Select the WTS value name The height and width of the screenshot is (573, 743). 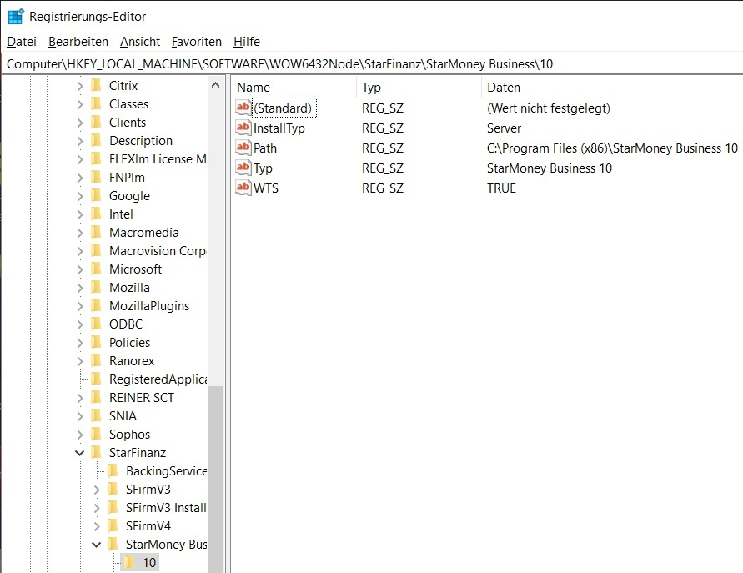coord(266,188)
